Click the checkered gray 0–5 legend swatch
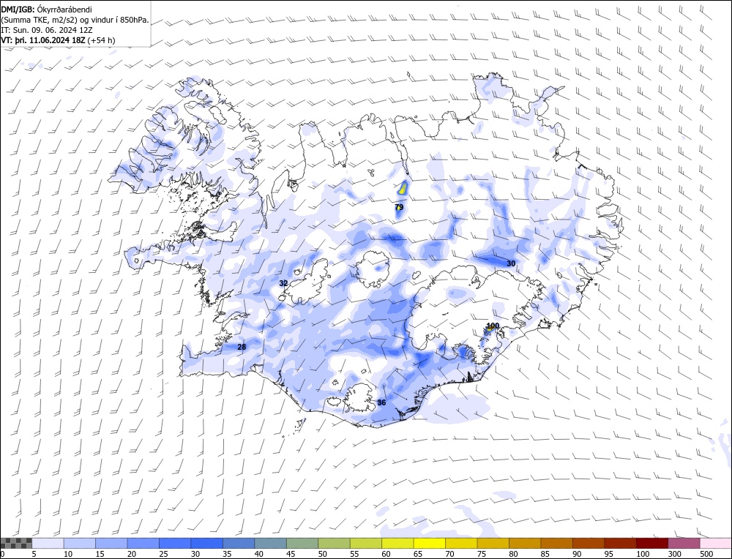Viewport: 732px width, 559px height. [x=16, y=543]
